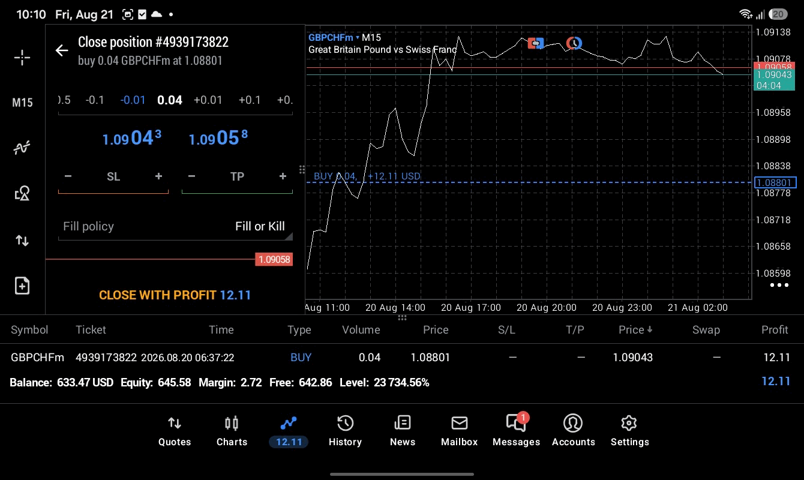Tap the red-blue news marker on chart
This screenshot has height=480, width=804.
(536, 43)
